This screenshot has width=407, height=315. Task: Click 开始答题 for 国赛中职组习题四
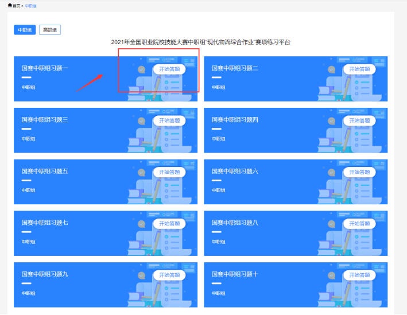[359, 120]
